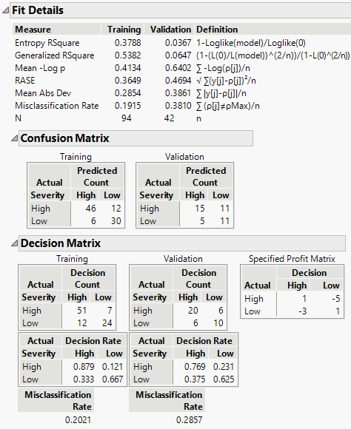Viewport: 351px width, 429px height.
Task: Click the training N value 94
Action: [x=127, y=118]
